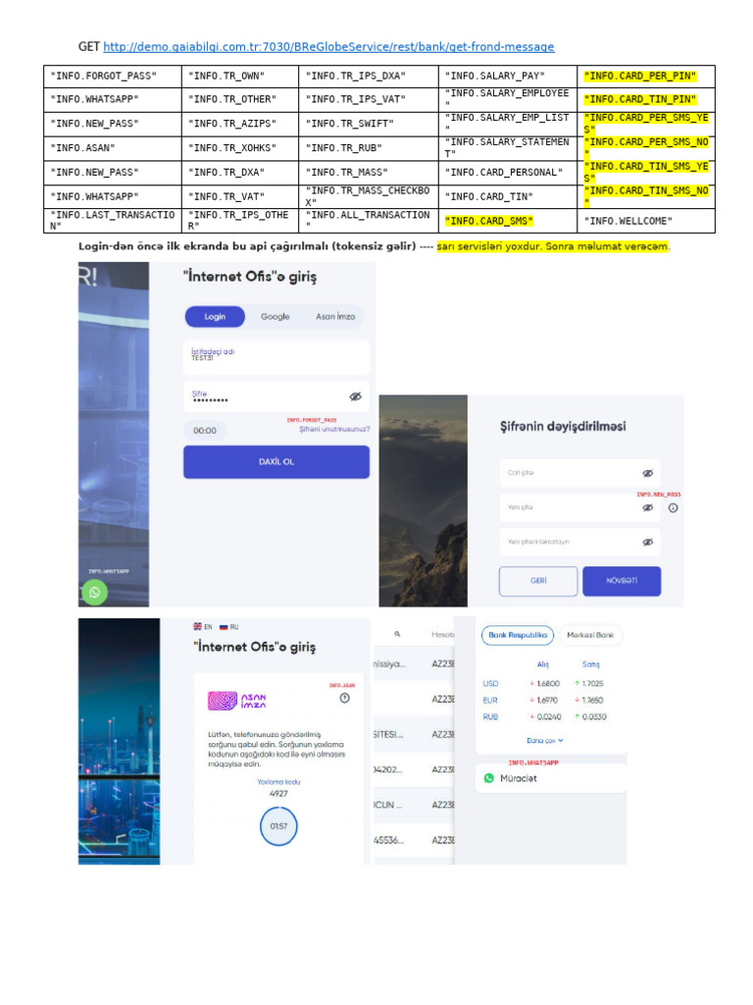Click the "INFO.TR_IPS_DXA" table cell
753x1005 pixels.
coord(369,77)
